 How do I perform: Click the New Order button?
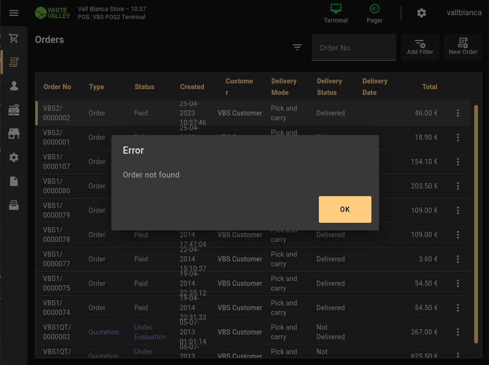point(463,47)
